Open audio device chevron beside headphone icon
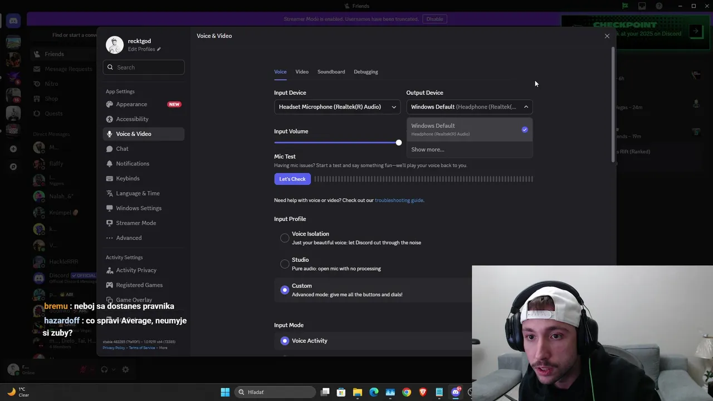Viewport: 713px width, 401px height. (114, 369)
